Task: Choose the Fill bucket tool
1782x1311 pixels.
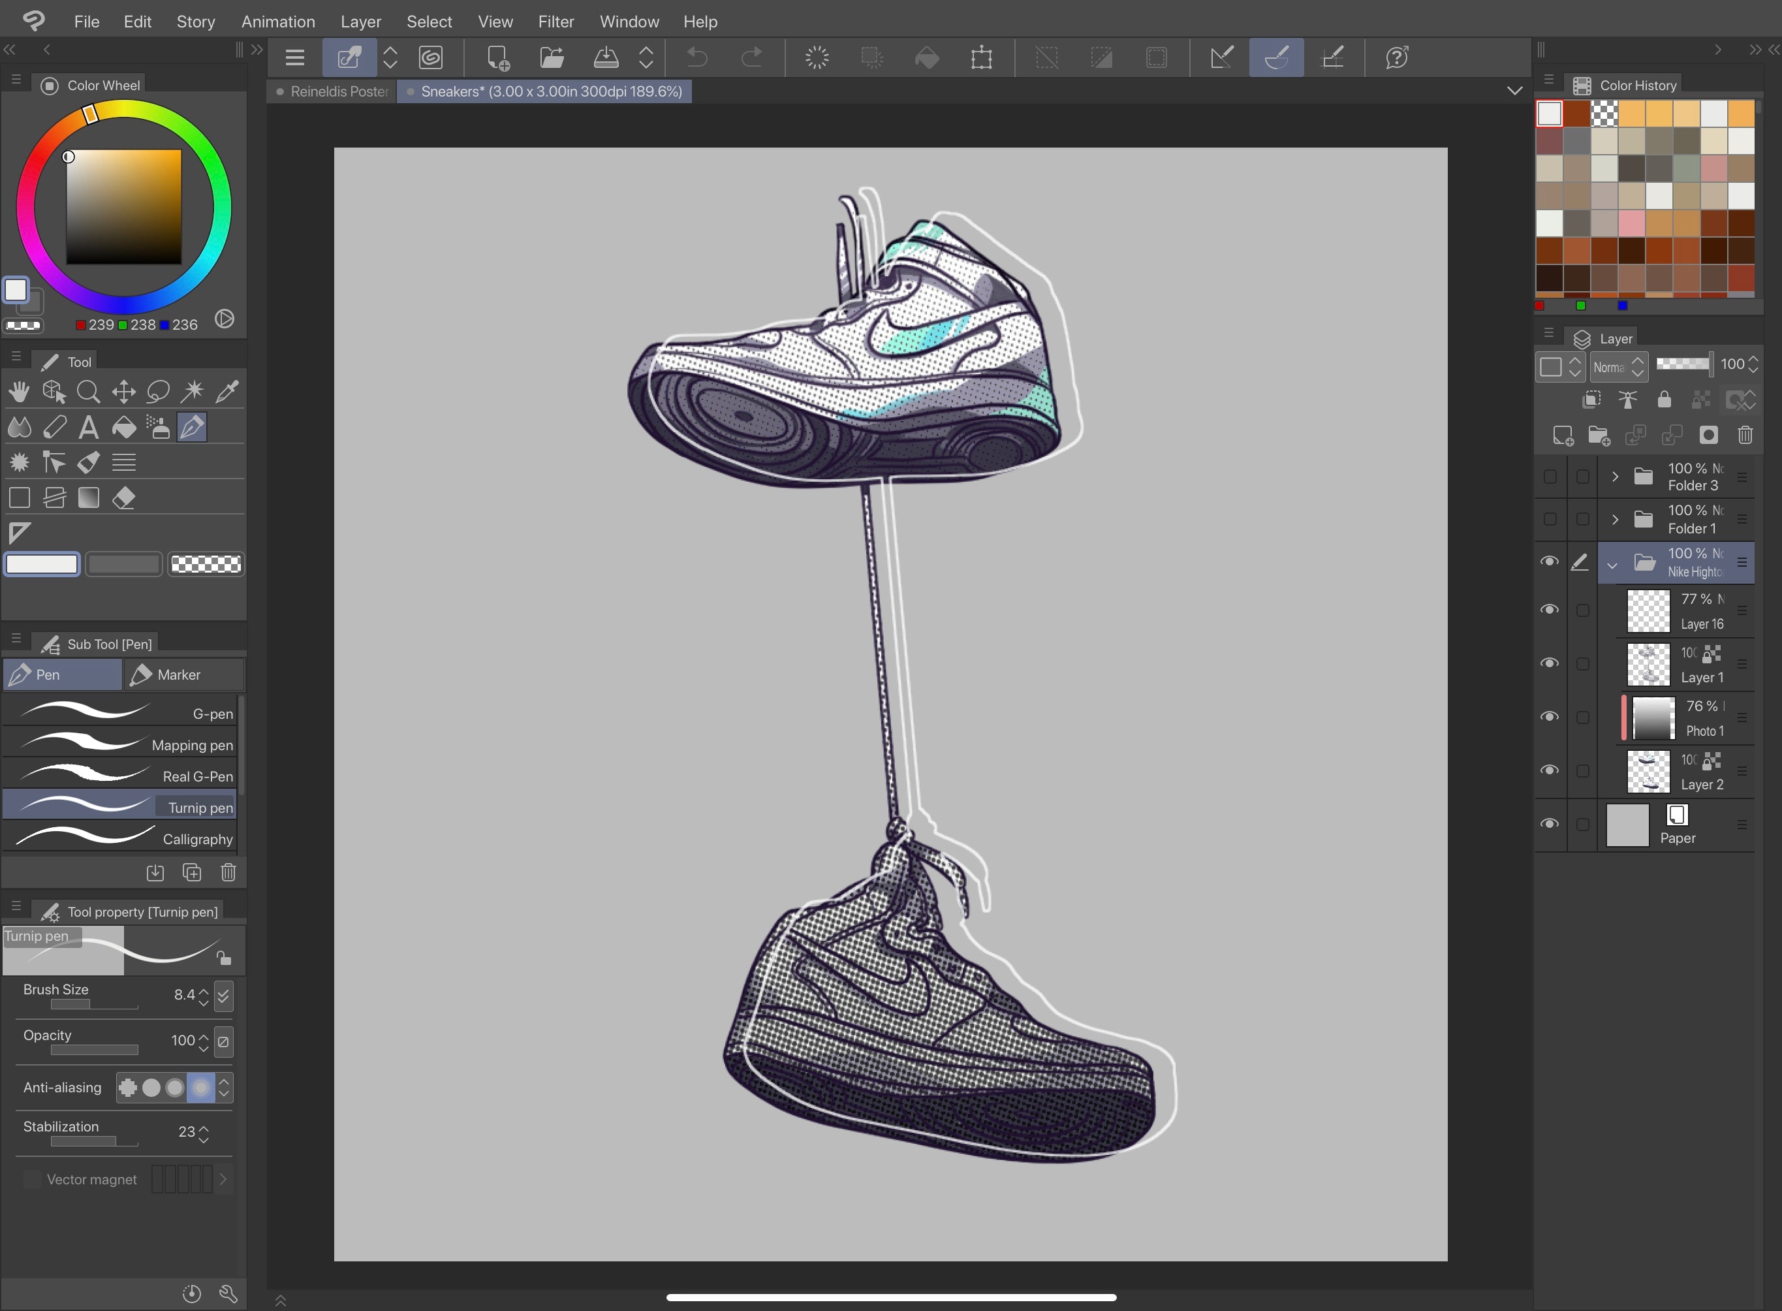Action: click(124, 428)
